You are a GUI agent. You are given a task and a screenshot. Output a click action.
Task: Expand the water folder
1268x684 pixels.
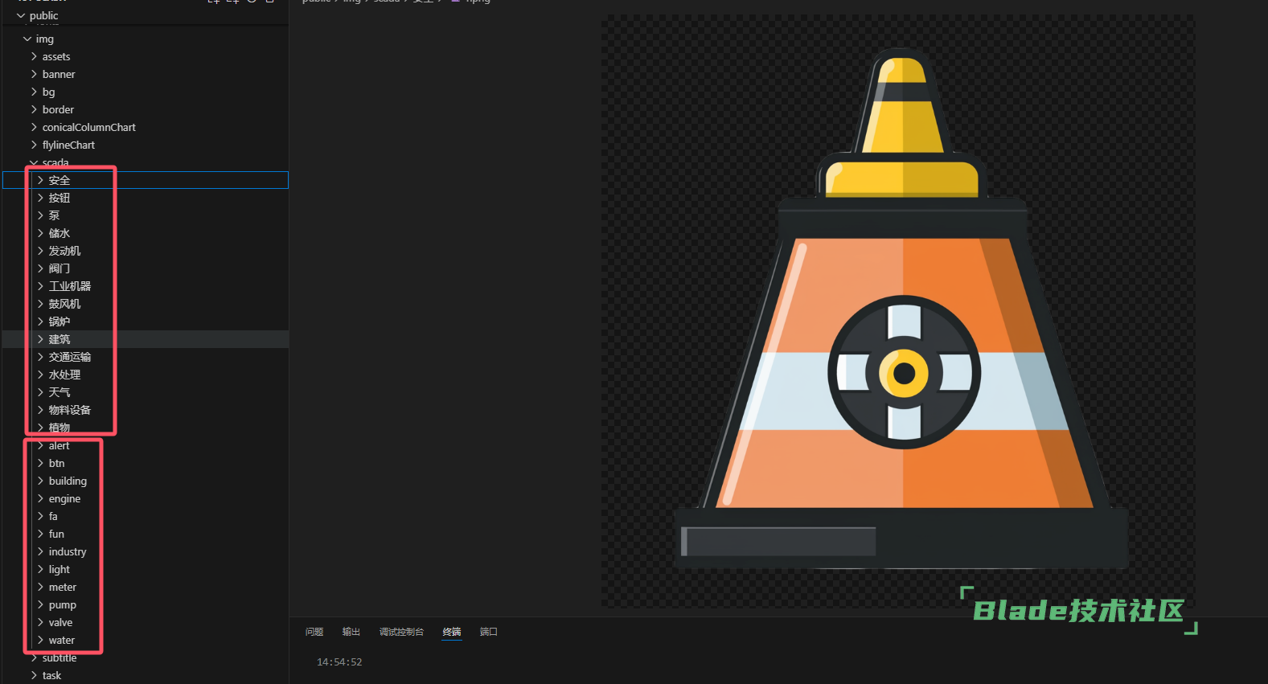pos(61,640)
